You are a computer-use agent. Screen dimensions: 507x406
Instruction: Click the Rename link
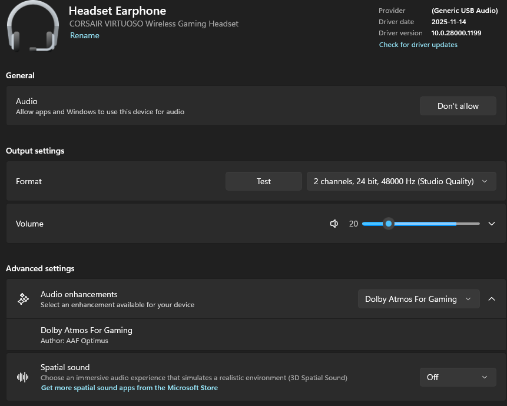(x=85, y=36)
